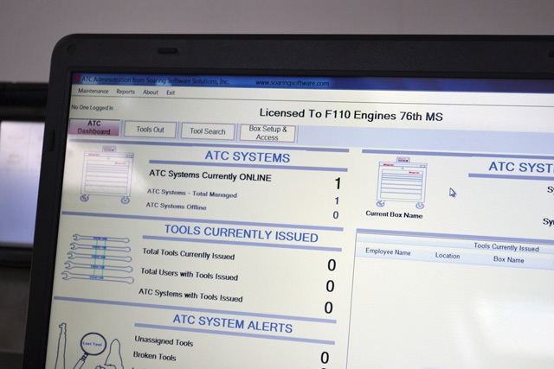Click the Unassigned Tools alert label
The height and width of the screenshot is (369, 554).
(x=164, y=341)
